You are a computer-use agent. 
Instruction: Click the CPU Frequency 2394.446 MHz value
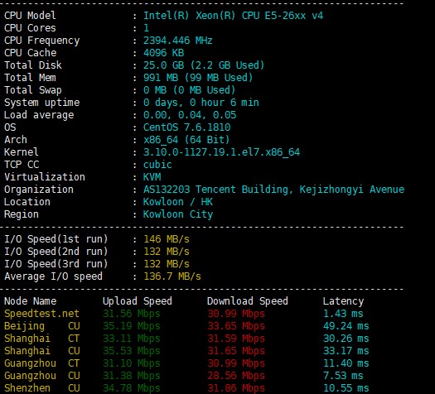pyautogui.click(x=178, y=41)
